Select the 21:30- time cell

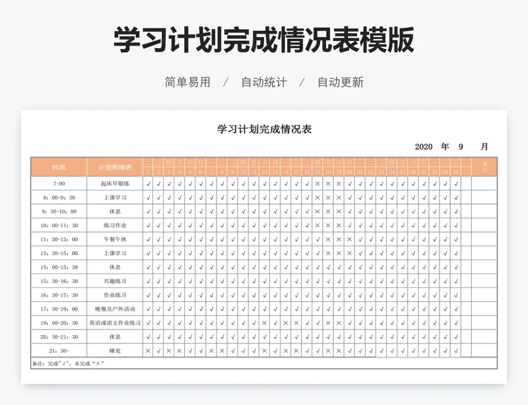coord(59,351)
